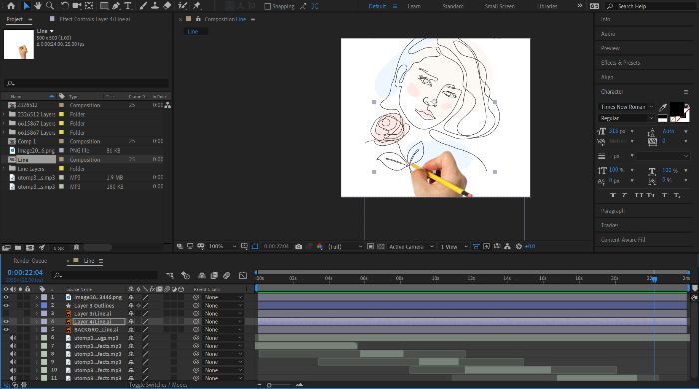
Task: Select the Unified Camera tool
Action: tap(77, 6)
